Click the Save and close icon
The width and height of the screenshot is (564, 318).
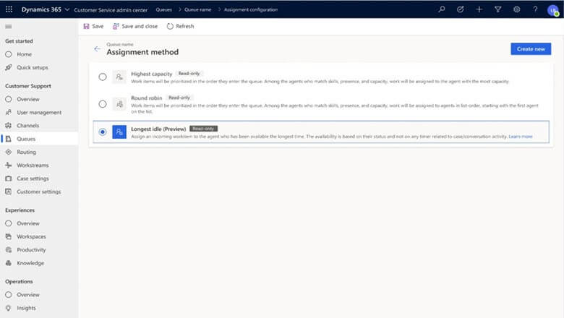[x=116, y=26]
